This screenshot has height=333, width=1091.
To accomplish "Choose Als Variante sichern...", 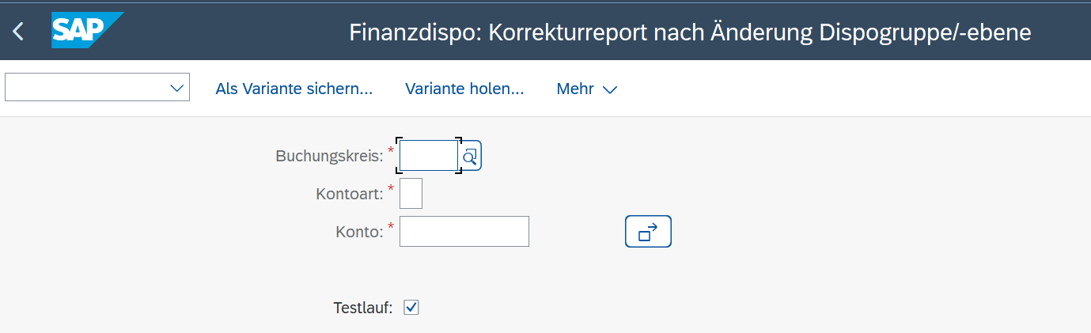I will tap(294, 89).
